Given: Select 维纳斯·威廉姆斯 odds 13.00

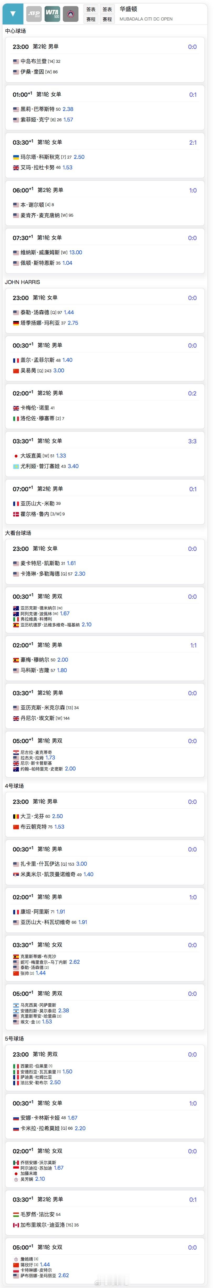Looking at the screenshot, I should [76, 252].
